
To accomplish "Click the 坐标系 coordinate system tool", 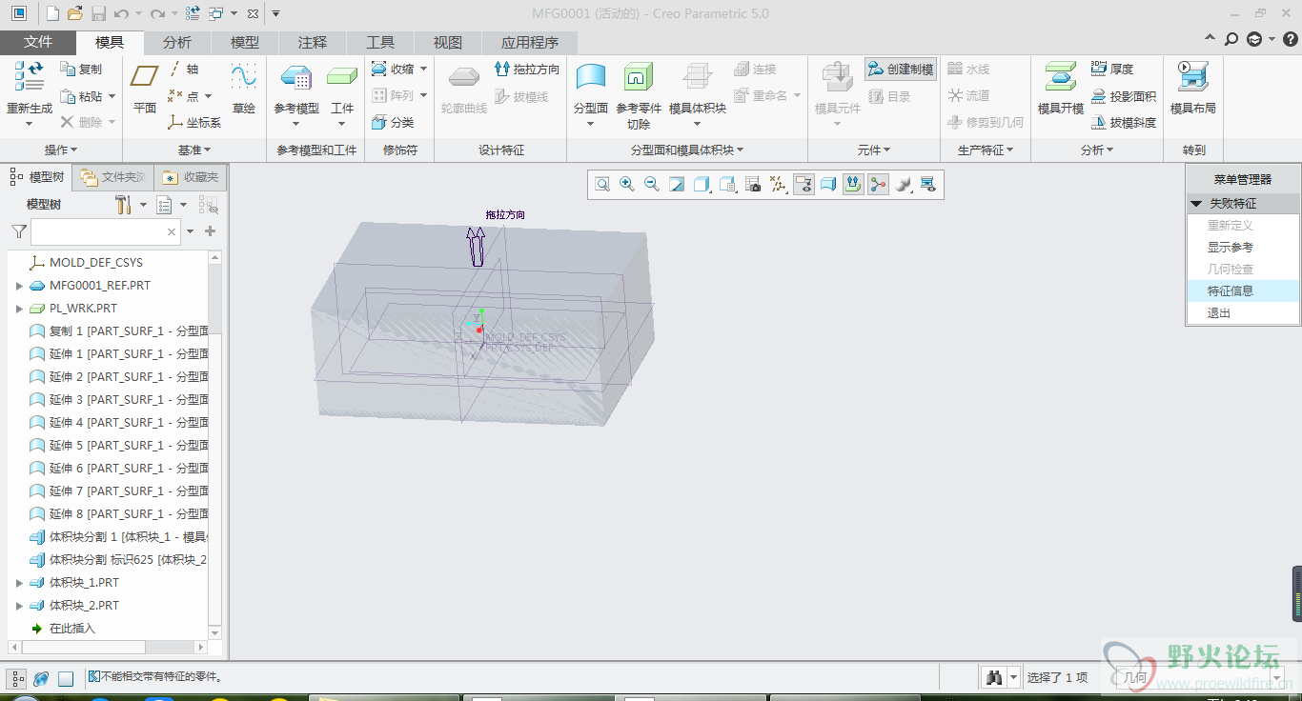I will 194,122.
